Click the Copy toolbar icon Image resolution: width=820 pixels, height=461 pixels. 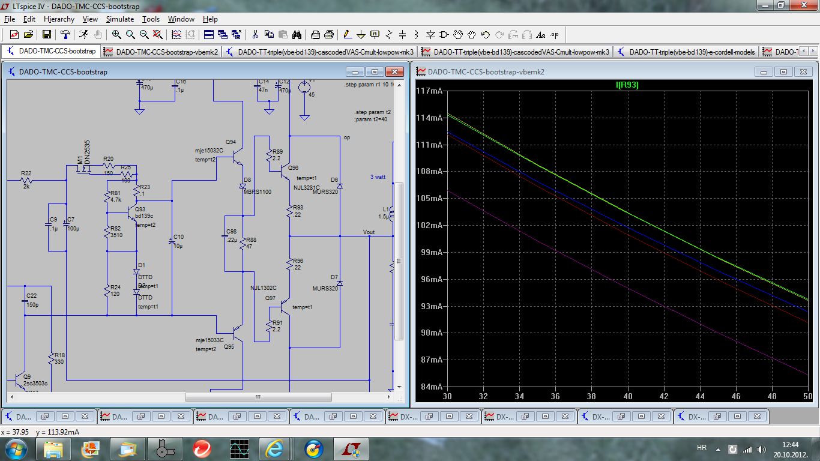(269, 35)
